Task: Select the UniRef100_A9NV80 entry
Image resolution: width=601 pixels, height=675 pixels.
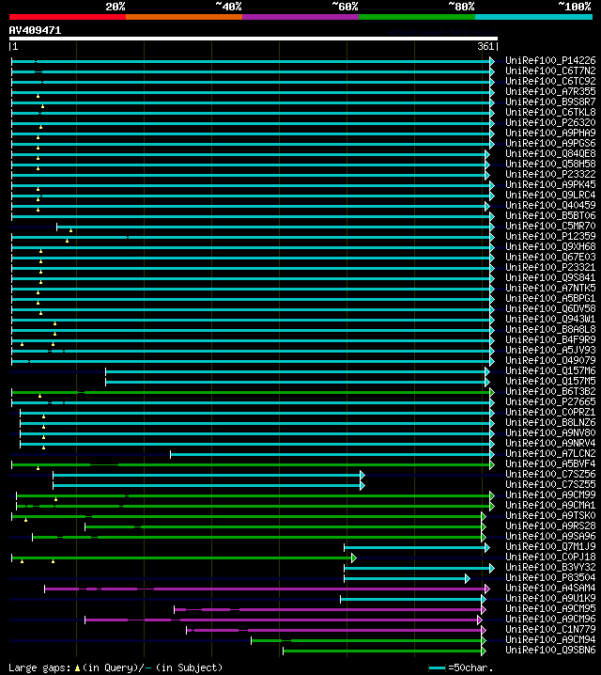Action: coord(550,432)
